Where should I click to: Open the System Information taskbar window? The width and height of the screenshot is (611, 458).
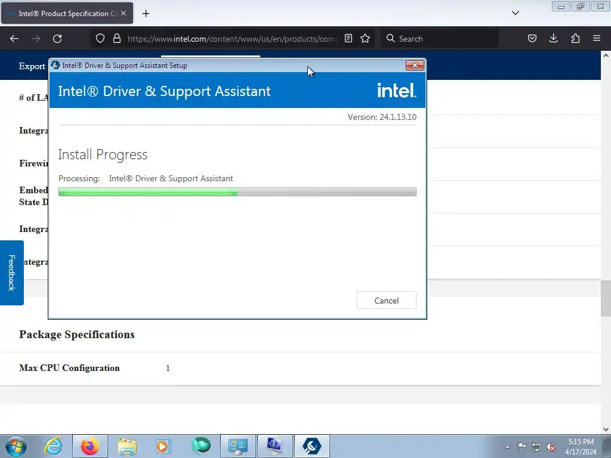(274, 446)
